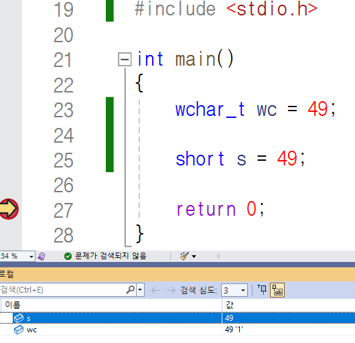Click the magnifier search icon in Locals
This screenshot has height=343, width=355.
[x=131, y=289]
